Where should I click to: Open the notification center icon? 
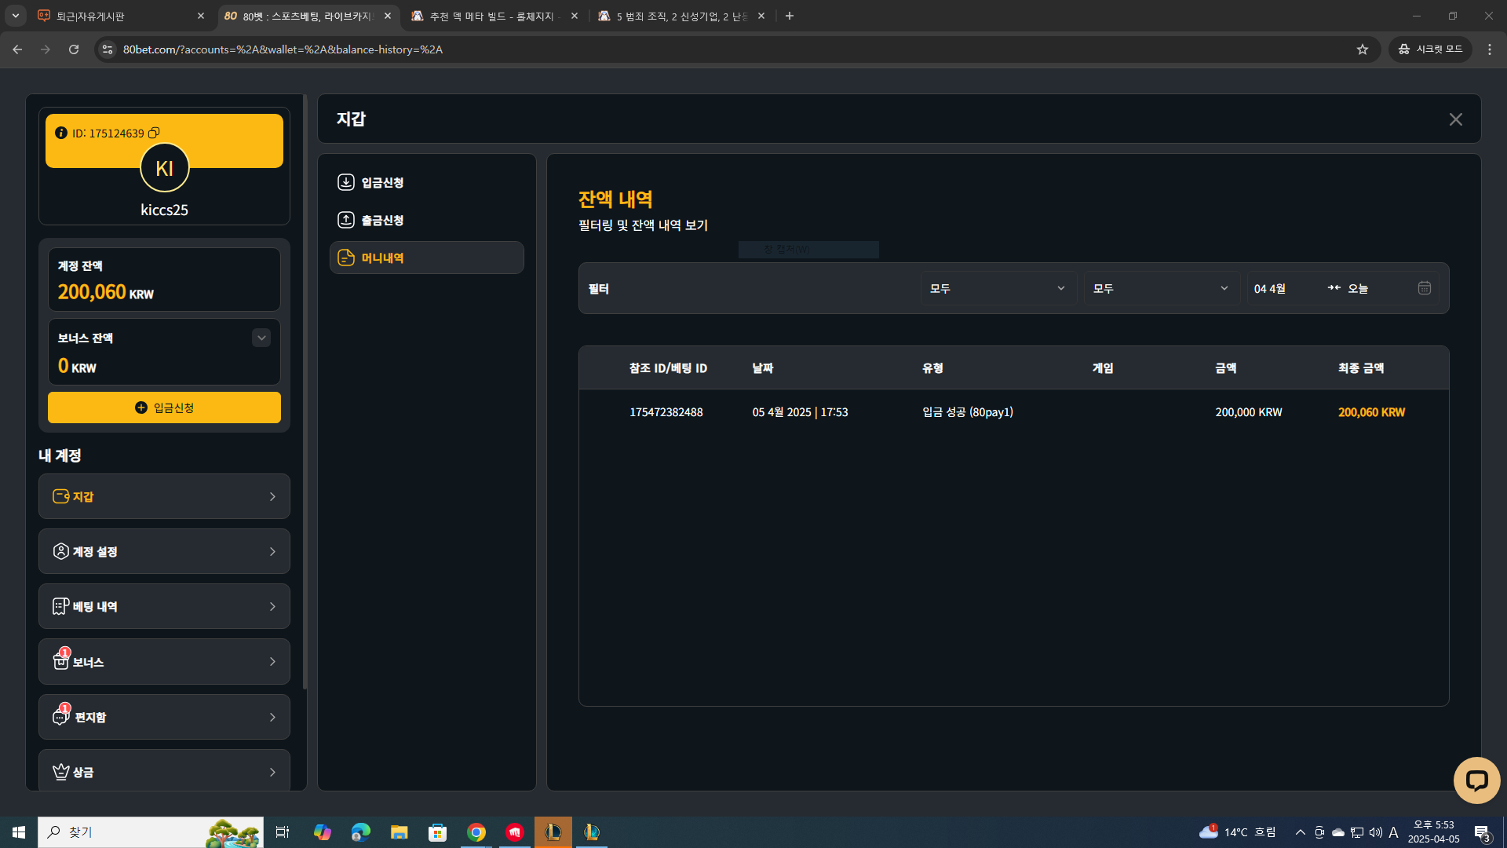(x=1482, y=832)
